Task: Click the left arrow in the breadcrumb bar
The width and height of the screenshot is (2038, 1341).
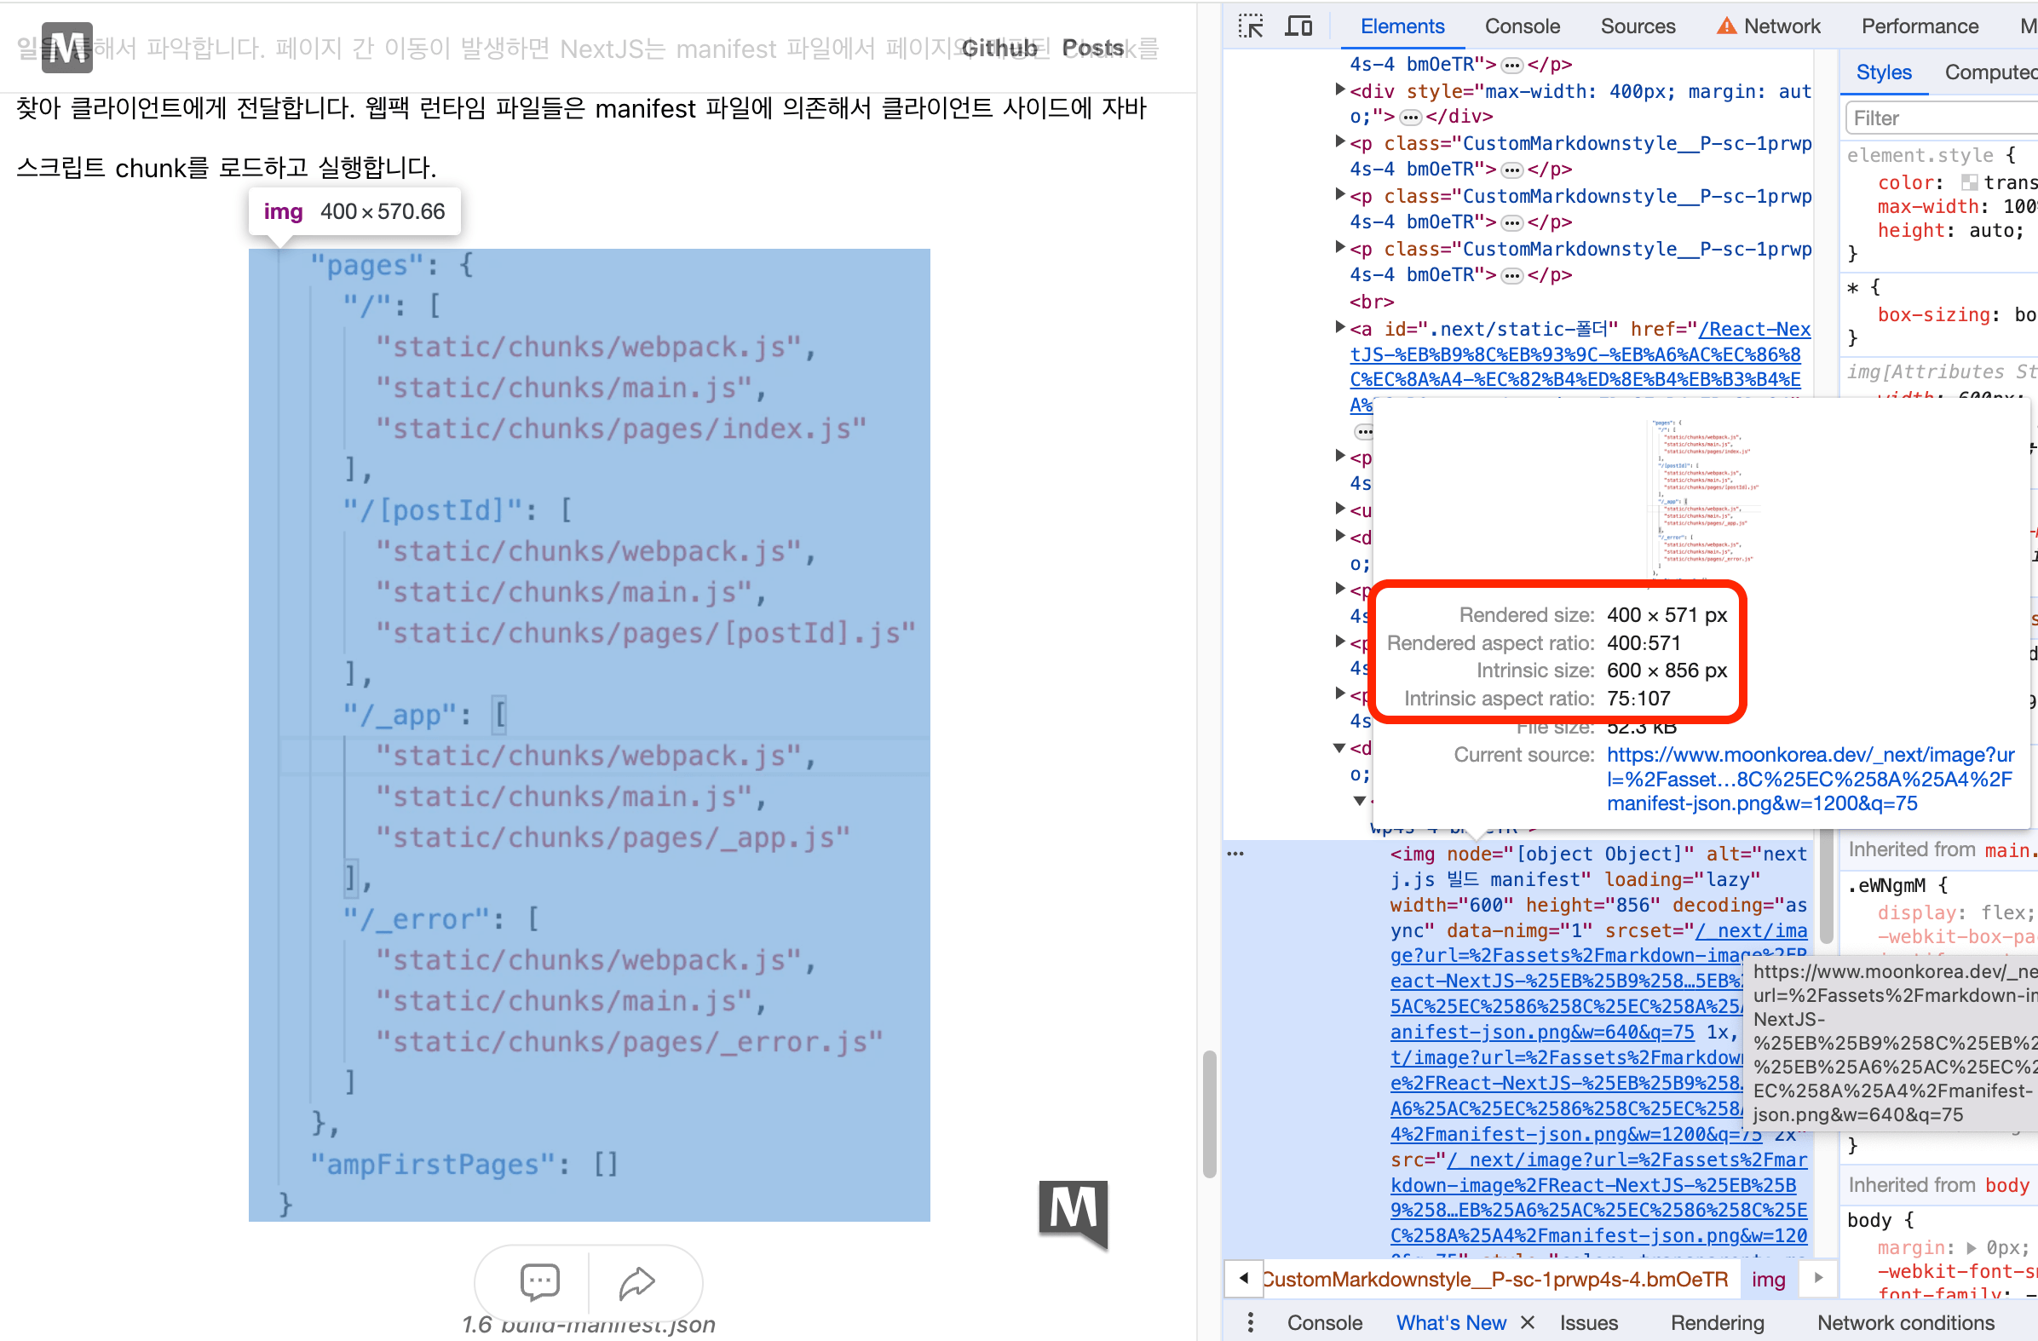Action: (1243, 1279)
